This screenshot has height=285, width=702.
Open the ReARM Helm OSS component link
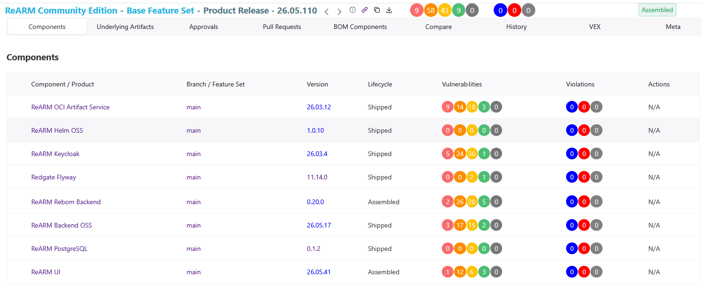pyautogui.click(x=57, y=130)
